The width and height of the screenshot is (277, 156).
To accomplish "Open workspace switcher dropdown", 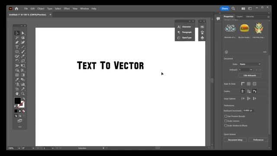I will [250, 9].
